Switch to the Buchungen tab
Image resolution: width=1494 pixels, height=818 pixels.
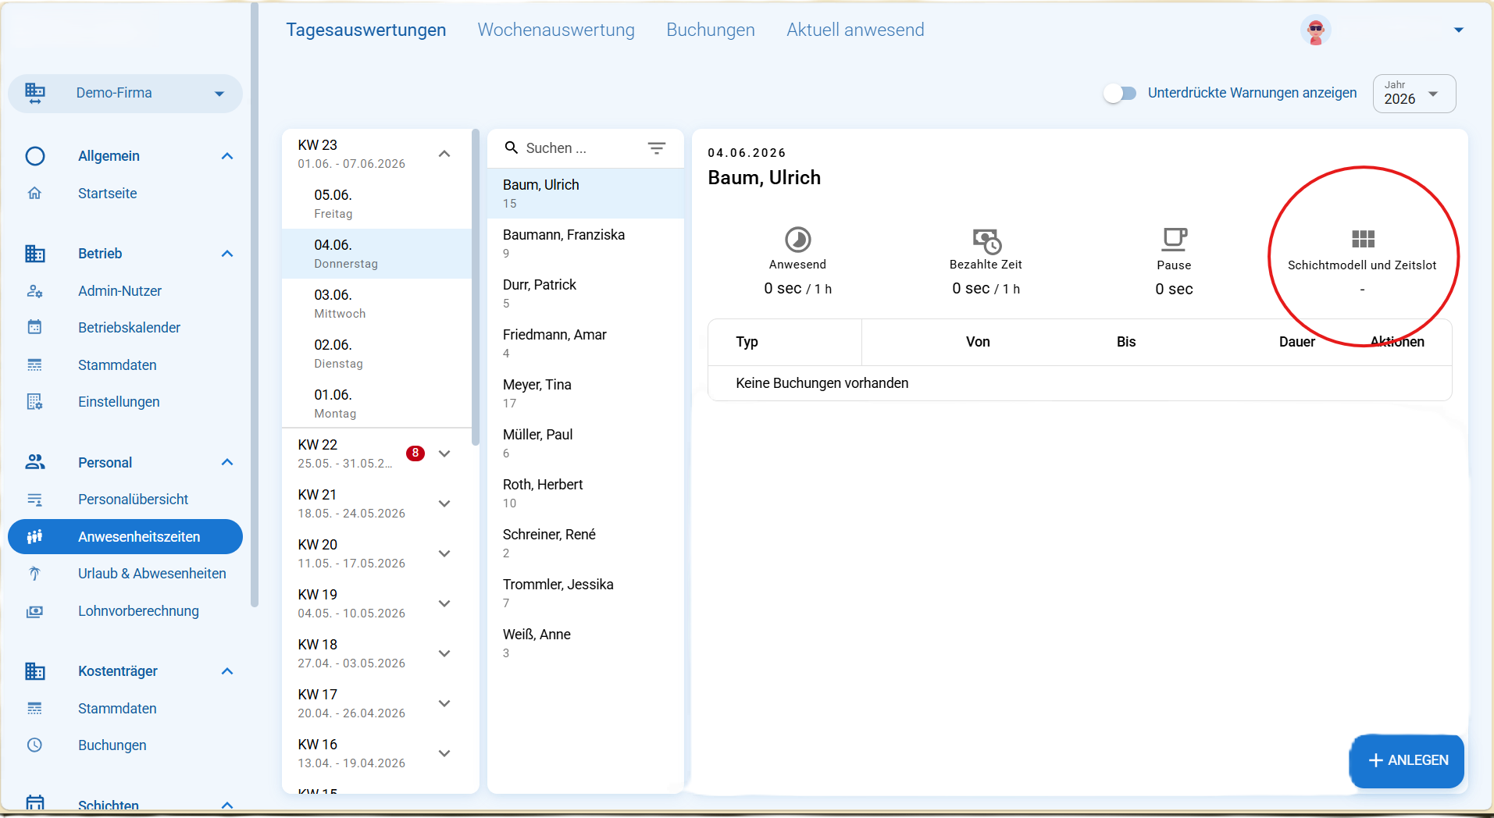(711, 30)
